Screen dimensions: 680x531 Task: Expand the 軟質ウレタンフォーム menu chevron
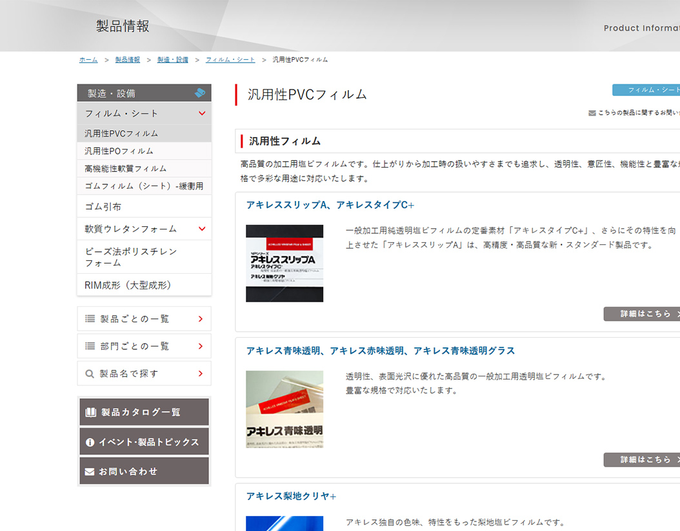(x=202, y=229)
